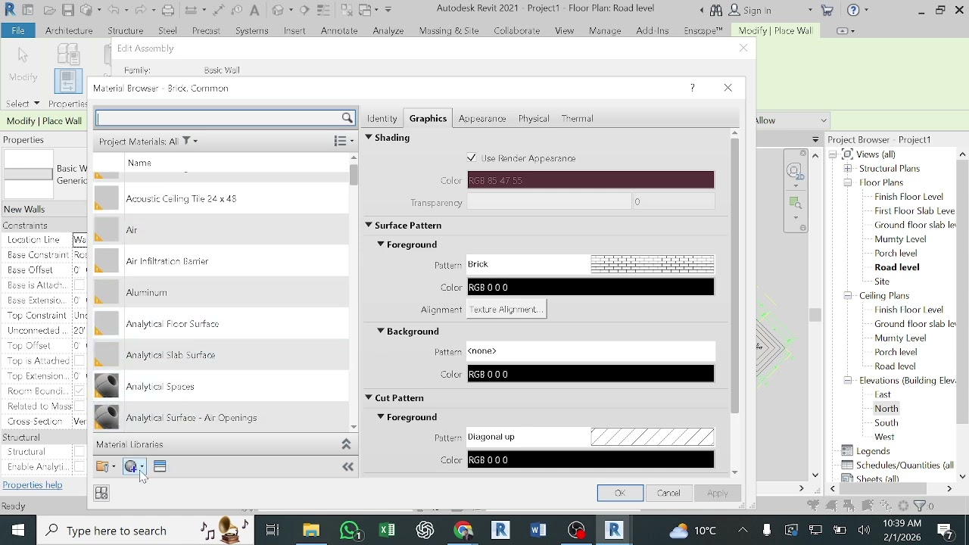Click the Shading color swatch RGB 85 47 55
Viewport: 969px width, 545px height.
point(590,180)
